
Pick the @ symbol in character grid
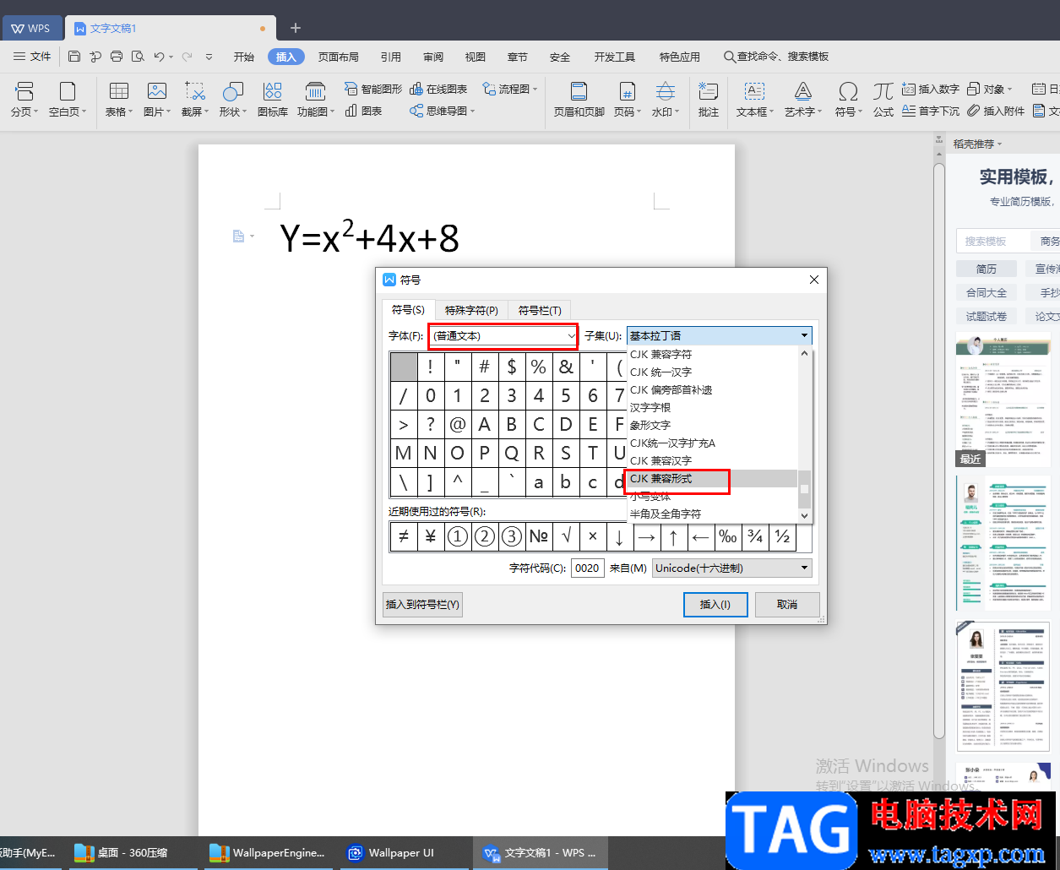coord(458,425)
